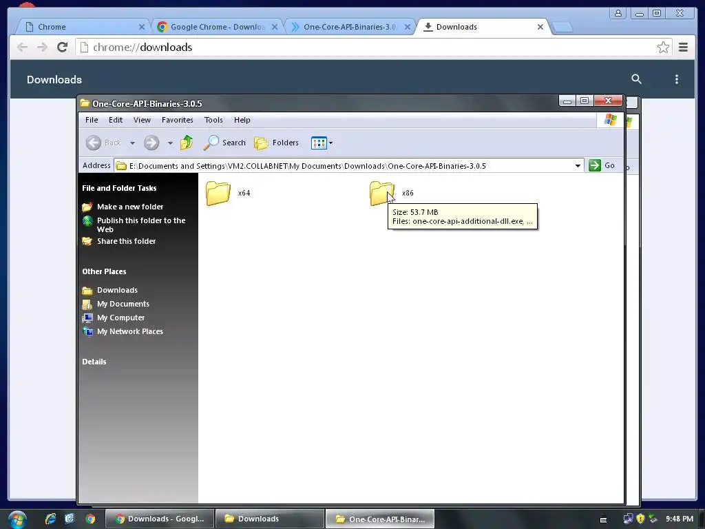Viewport: 705px width, 529px height.
Task: Click the My Network Places icon
Action: point(87,331)
